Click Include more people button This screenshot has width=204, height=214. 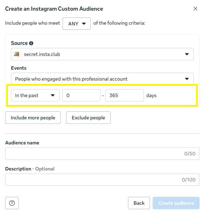(33, 118)
